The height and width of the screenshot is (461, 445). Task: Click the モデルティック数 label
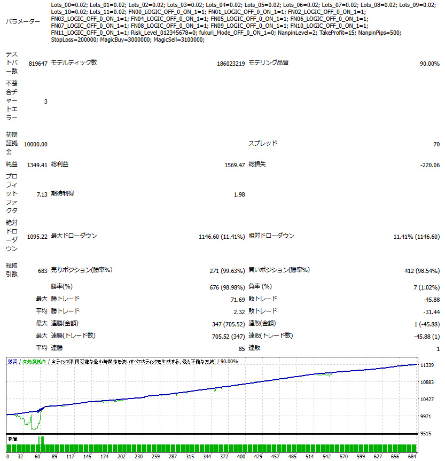[x=74, y=62]
